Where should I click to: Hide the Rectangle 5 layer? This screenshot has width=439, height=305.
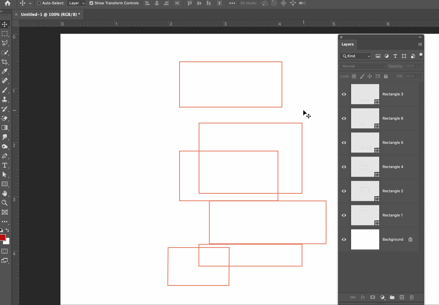(x=344, y=143)
